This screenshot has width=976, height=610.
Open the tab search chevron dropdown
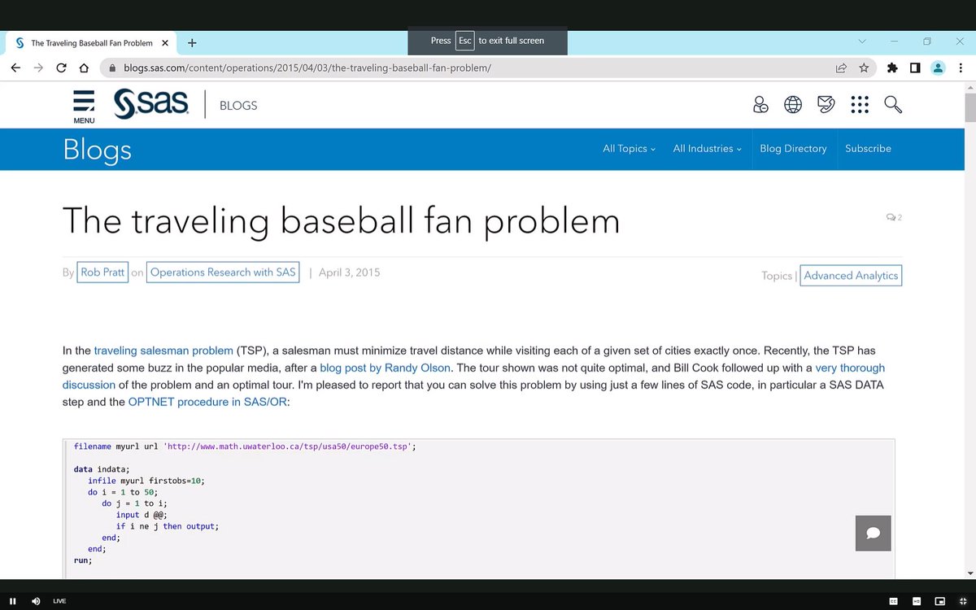tap(862, 41)
